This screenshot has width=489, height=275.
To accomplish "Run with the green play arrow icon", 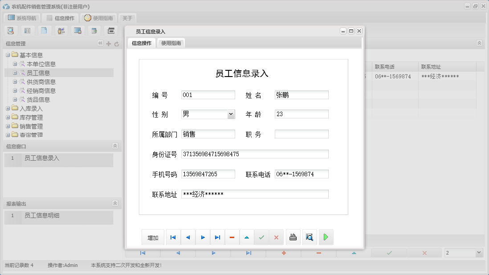I will [x=326, y=237].
